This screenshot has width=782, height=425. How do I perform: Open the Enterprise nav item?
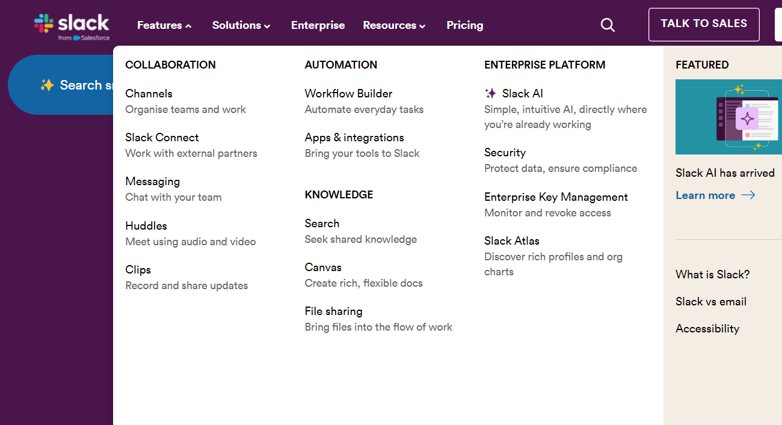318,25
